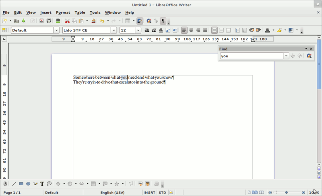The height and width of the screenshot is (196, 322).
Task: Toggle Centered paragraph alignment
Action: (x=191, y=31)
